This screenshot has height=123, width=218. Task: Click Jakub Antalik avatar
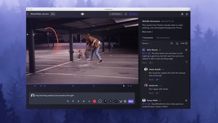pos(146,69)
